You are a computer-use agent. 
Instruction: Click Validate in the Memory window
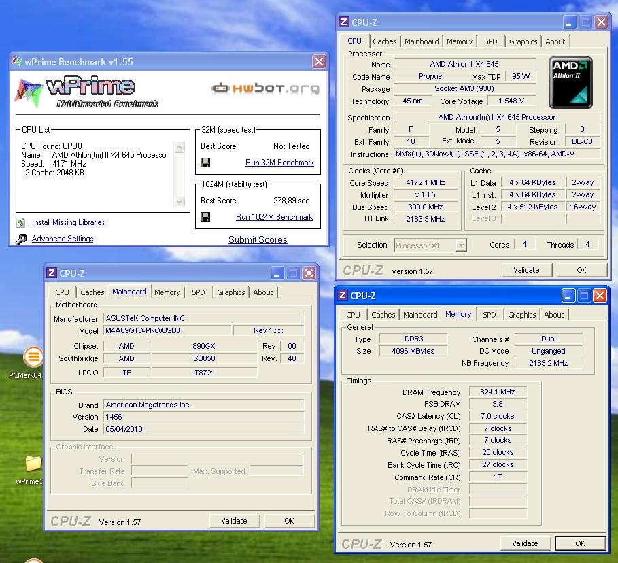click(x=525, y=543)
